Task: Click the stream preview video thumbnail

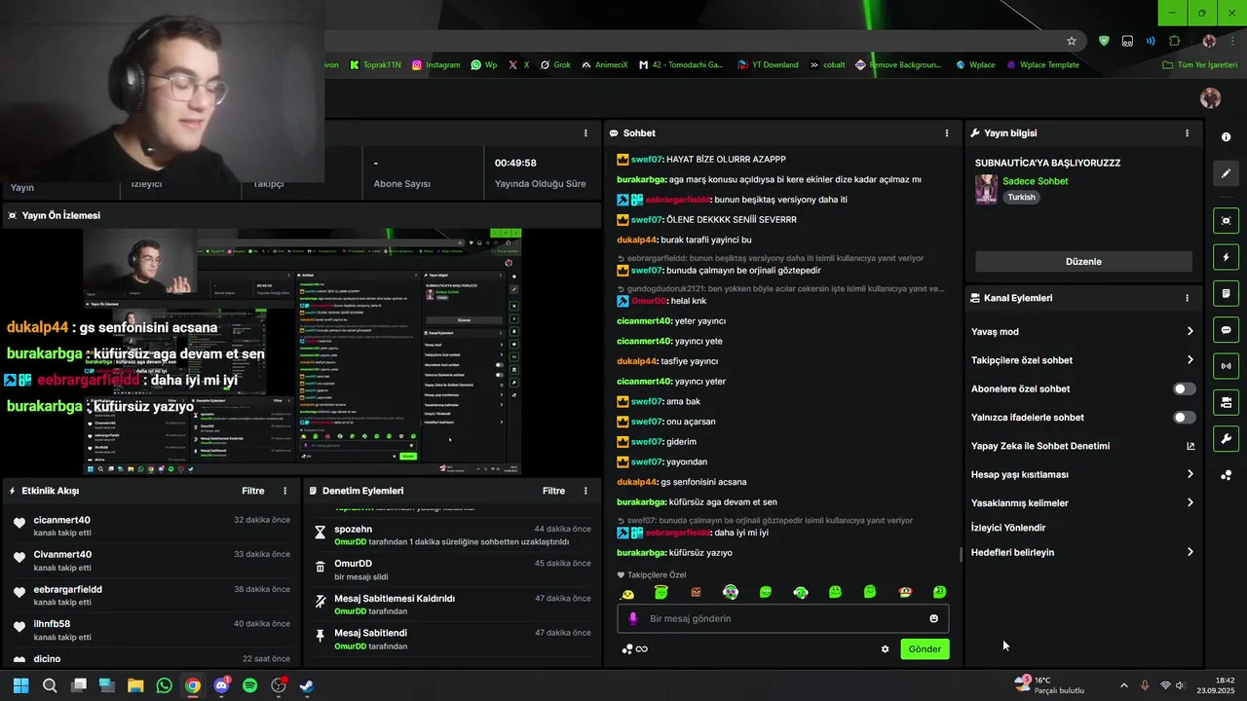Action: [x=301, y=351]
